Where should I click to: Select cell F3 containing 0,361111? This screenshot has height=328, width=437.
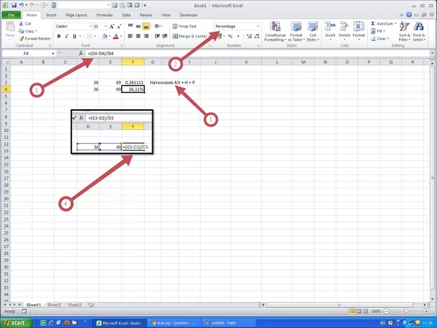(133, 83)
